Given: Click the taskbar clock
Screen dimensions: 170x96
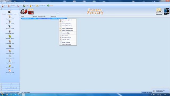Looking at the screenshot, I should [x=165, y=95].
